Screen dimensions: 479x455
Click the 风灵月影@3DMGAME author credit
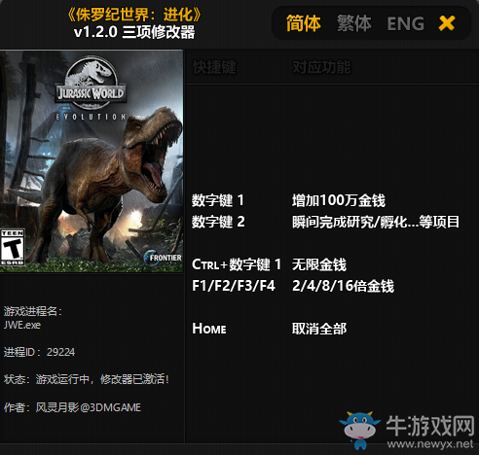tap(88, 407)
